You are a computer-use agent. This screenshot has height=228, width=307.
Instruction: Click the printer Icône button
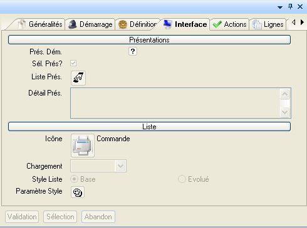(x=83, y=146)
